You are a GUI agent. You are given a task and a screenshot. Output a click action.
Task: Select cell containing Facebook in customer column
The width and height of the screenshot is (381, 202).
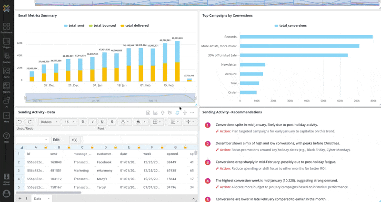pyautogui.click(x=104, y=162)
